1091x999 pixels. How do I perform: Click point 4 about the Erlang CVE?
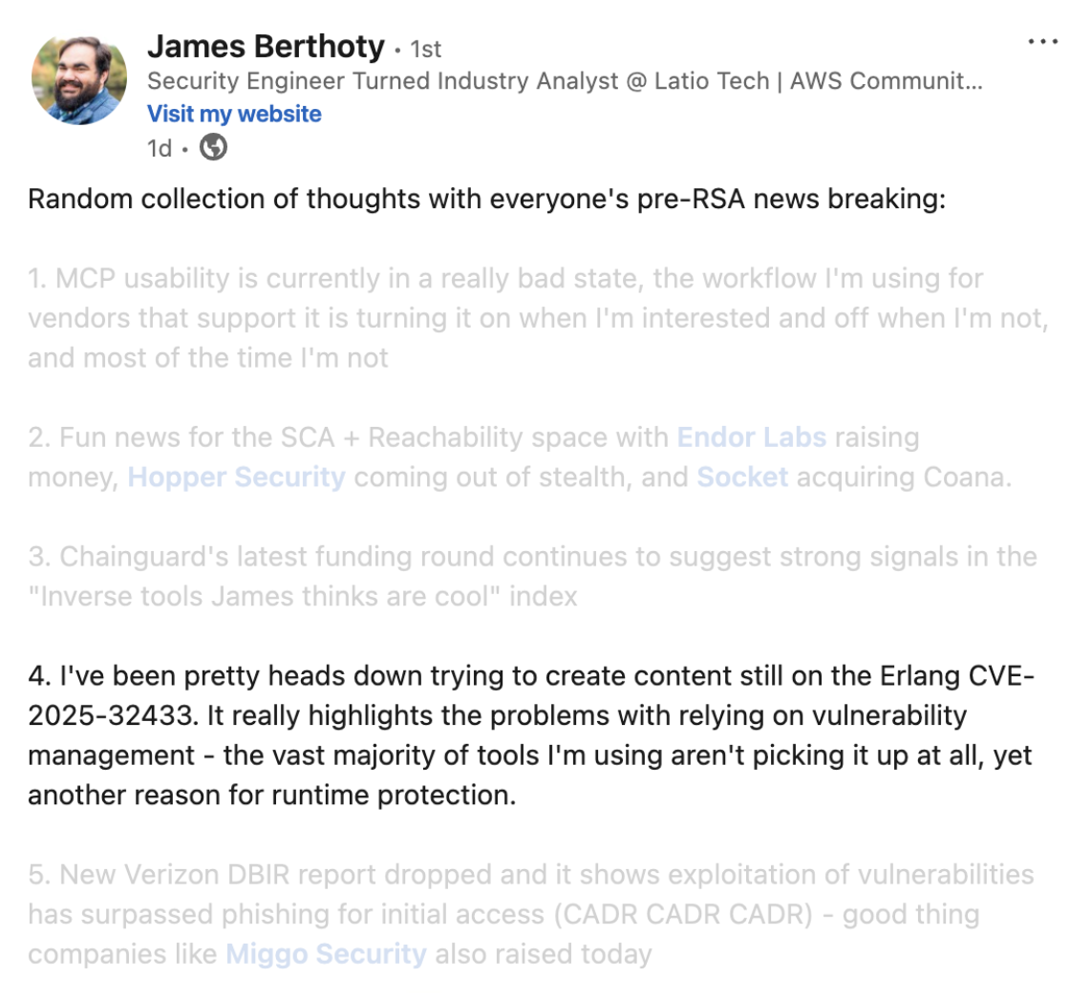[531, 735]
